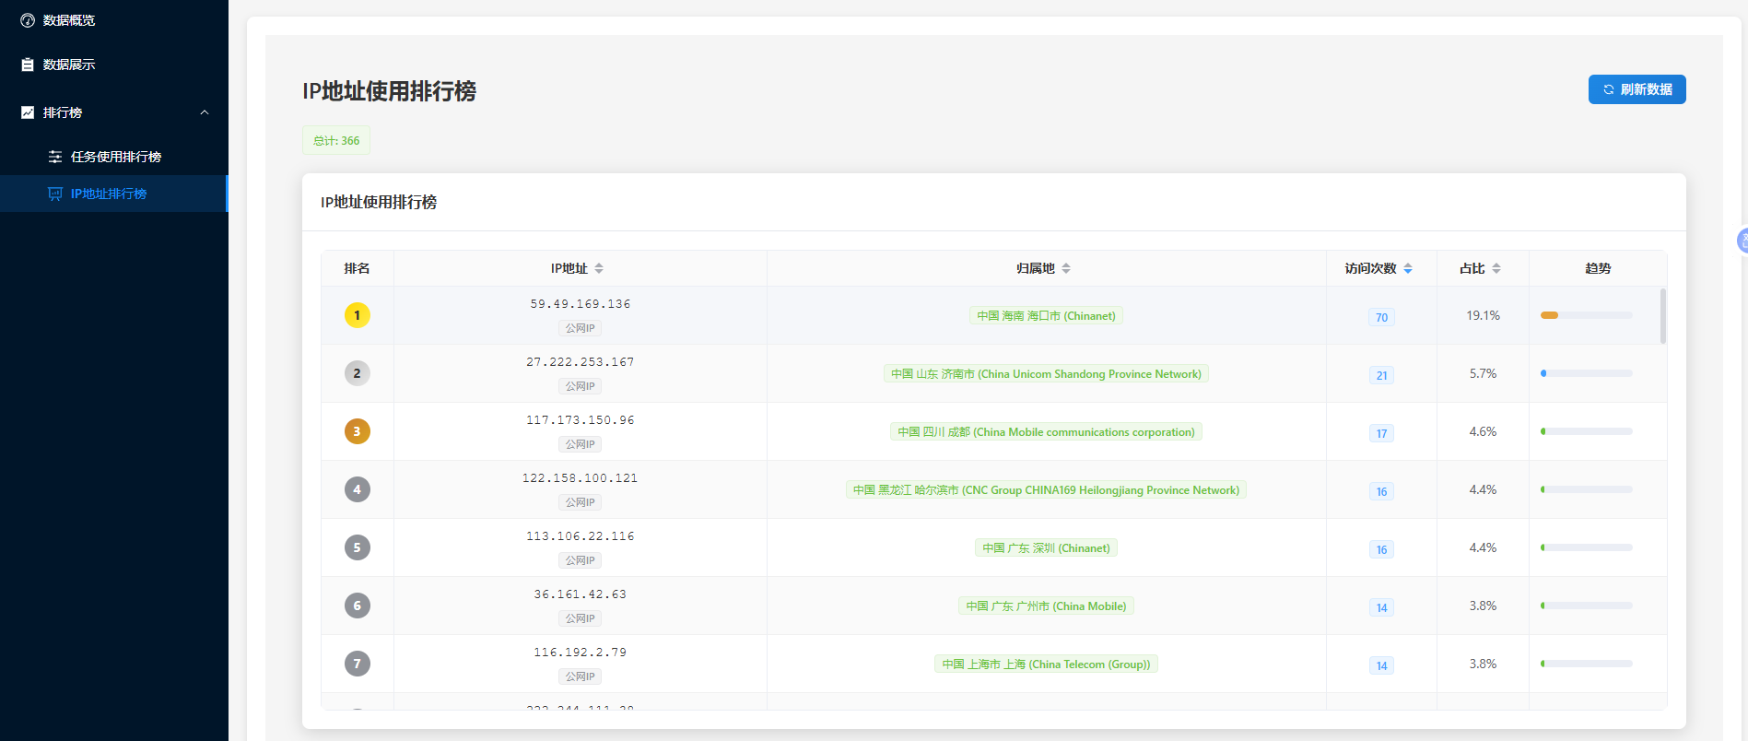
Task: Collapse the 排行榜 submenu chevron
Action: click(x=205, y=112)
